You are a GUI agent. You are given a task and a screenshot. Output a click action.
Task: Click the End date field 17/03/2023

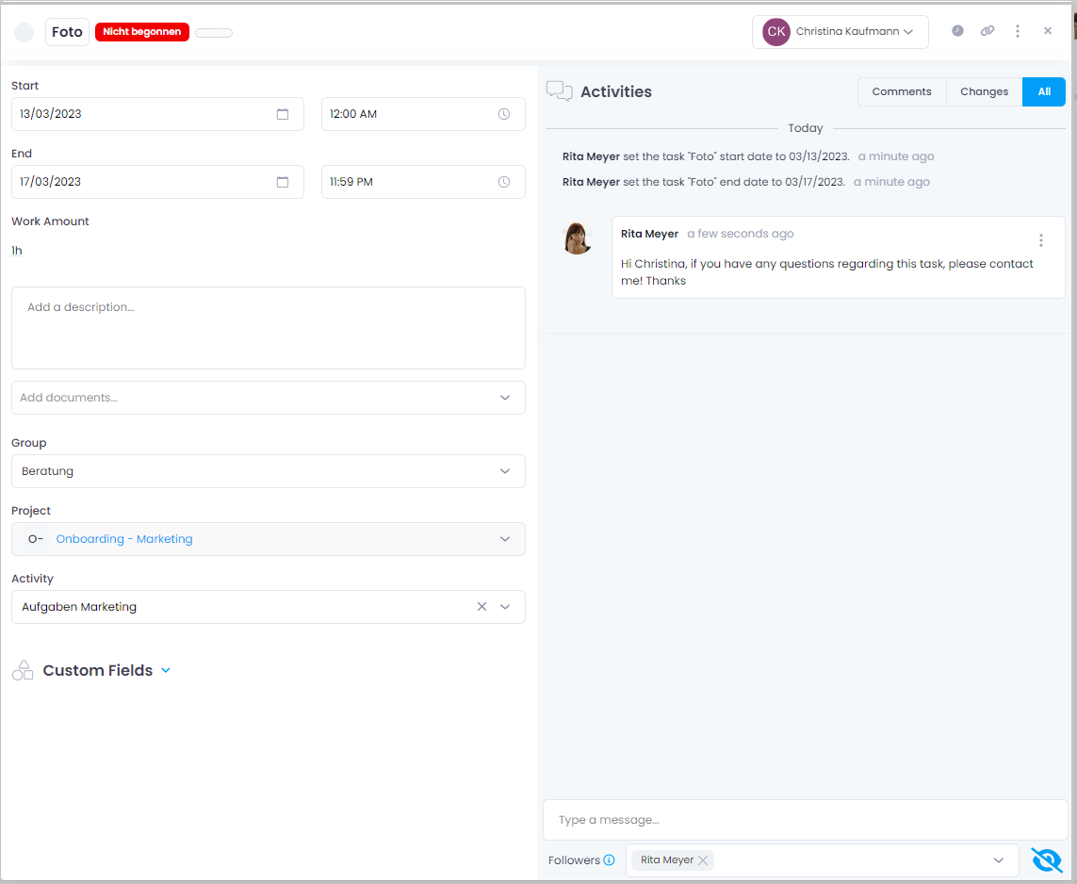(x=157, y=182)
